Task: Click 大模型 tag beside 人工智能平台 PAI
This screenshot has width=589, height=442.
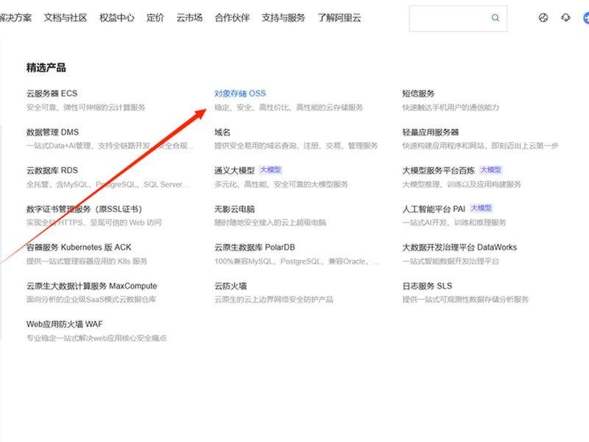Action: pyautogui.click(x=482, y=208)
